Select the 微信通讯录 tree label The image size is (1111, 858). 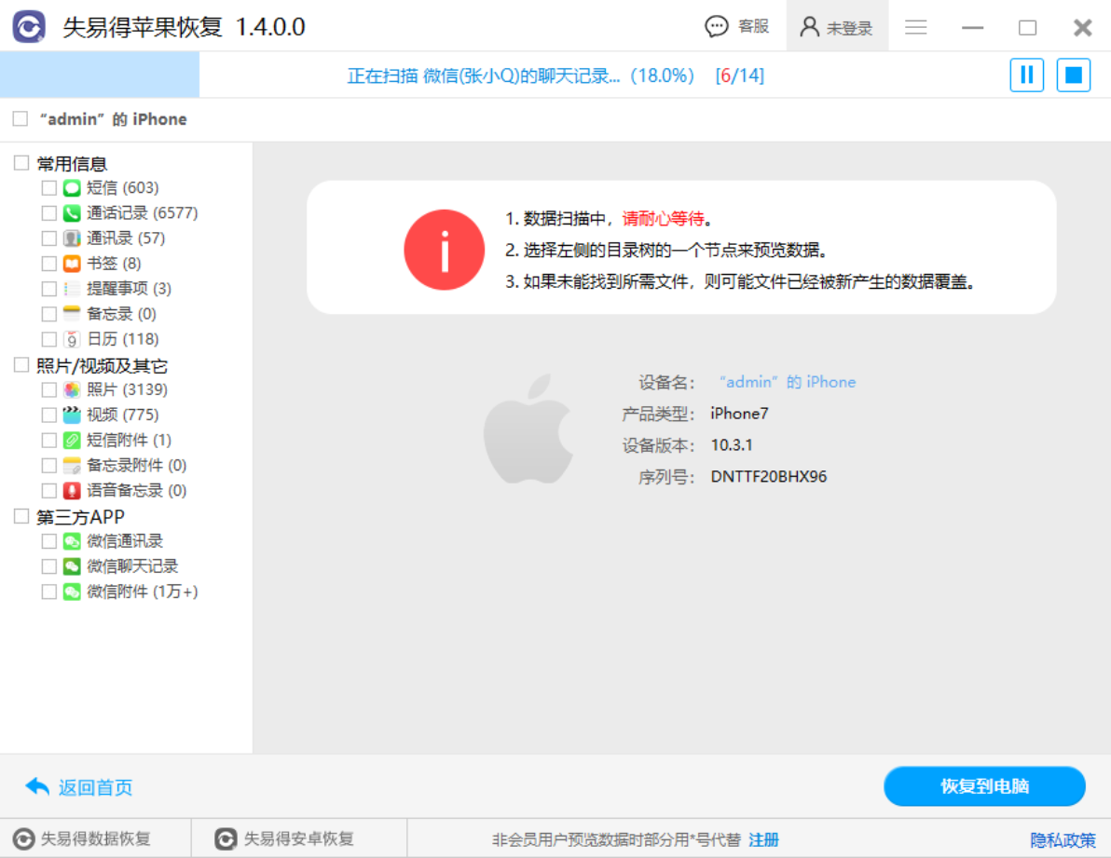pyautogui.click(x=125, y=541)
